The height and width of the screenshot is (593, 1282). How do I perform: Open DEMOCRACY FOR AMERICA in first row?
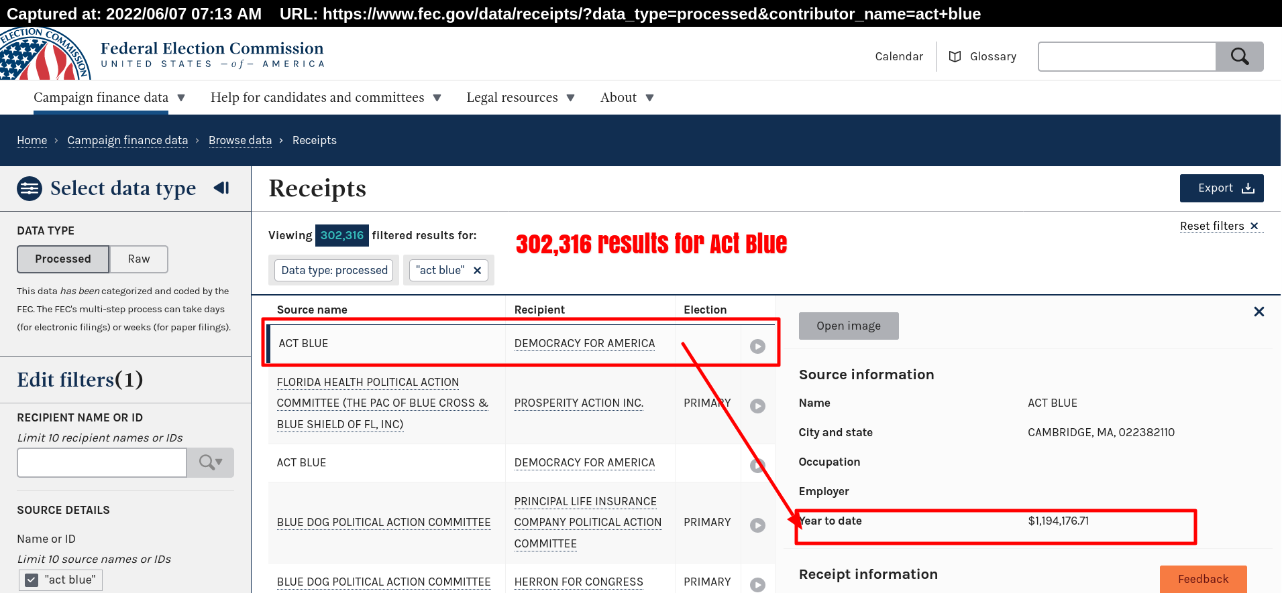pyautogui.click(x=584, y=343)
